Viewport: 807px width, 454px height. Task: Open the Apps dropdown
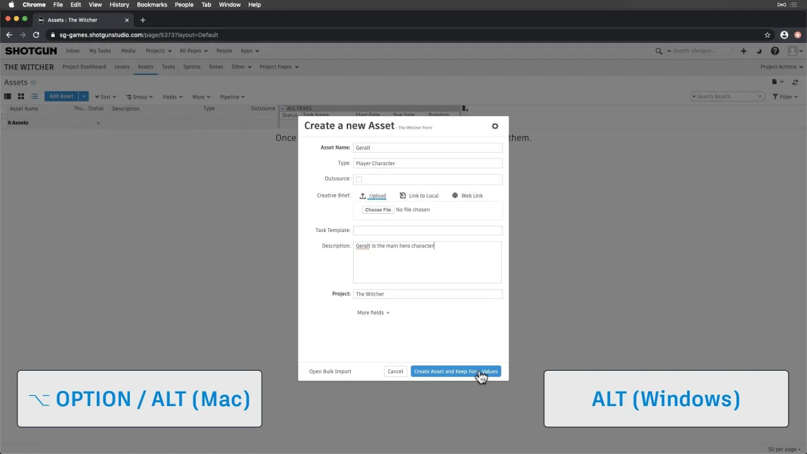point(250,51)
